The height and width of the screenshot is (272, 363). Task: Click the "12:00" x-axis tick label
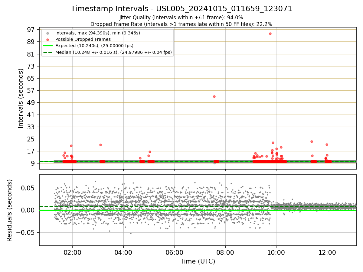coord(327,252)
